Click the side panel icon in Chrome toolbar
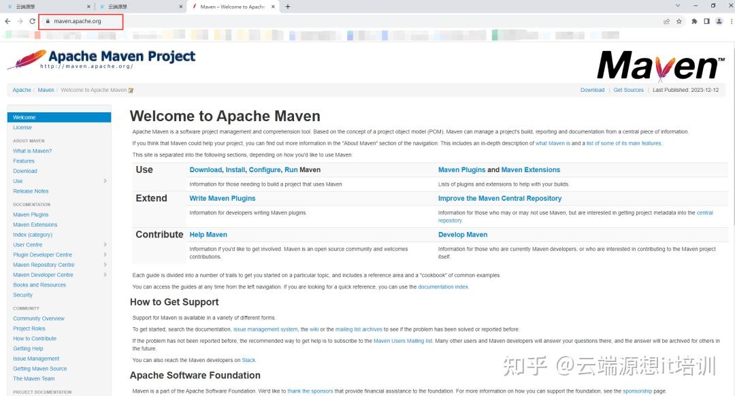 pyautogui.click(x=706, y=21)
